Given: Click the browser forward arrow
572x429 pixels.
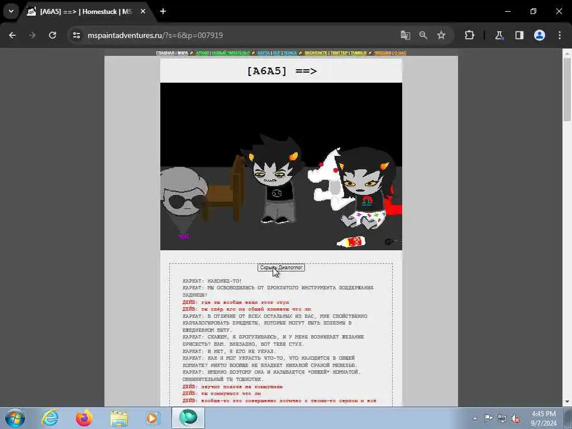Looking at the screenshot, I should [x=32, y=35].
